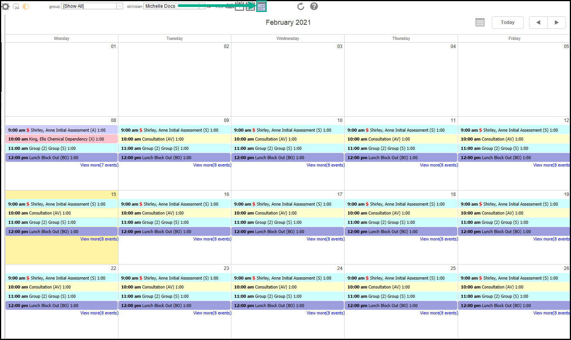Image resolution: width=571 pixels, height=340 pixels.
Task: Open the help question mark icon
Action: [314, 7]
